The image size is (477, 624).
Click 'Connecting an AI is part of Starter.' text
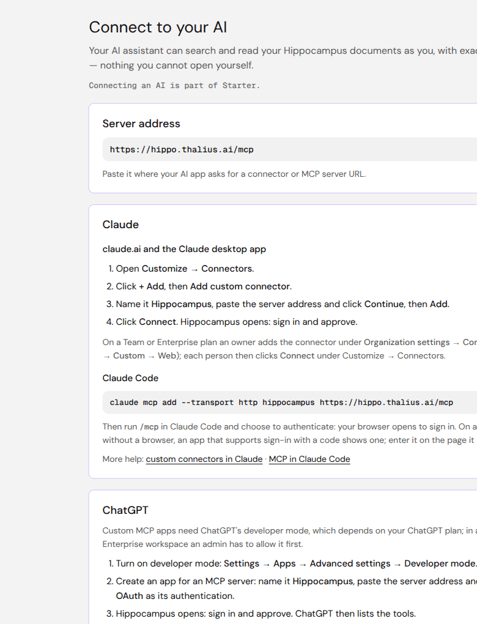[174, 86]
